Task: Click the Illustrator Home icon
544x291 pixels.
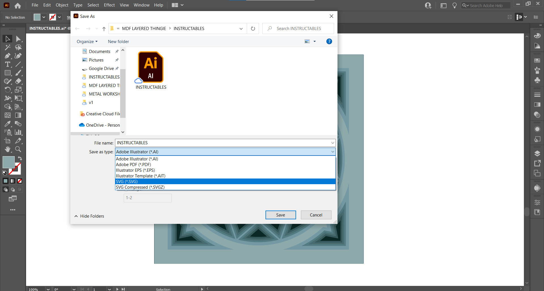Action: point(18,5)
